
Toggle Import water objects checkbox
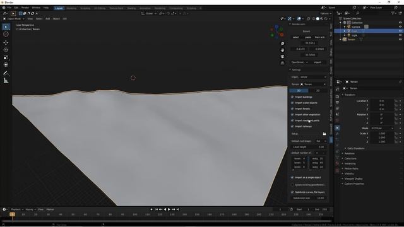[292, 103]
